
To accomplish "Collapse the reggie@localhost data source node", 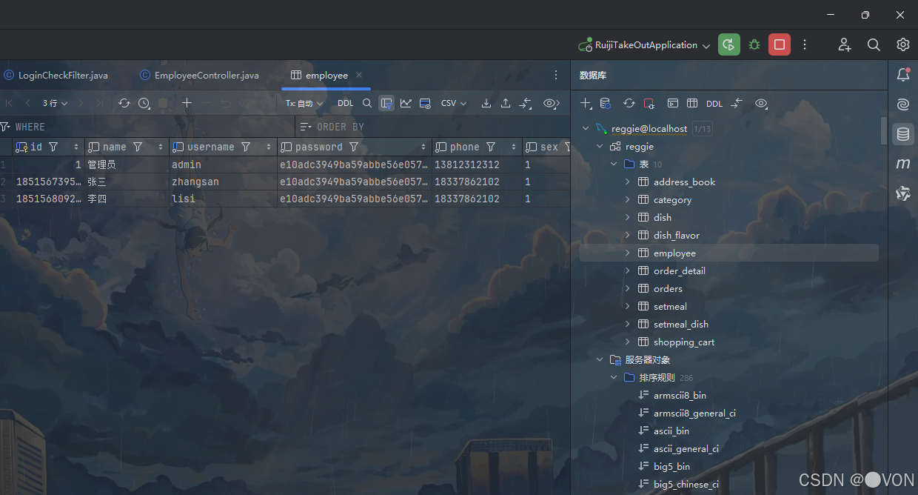I will (x=586, y=129).
